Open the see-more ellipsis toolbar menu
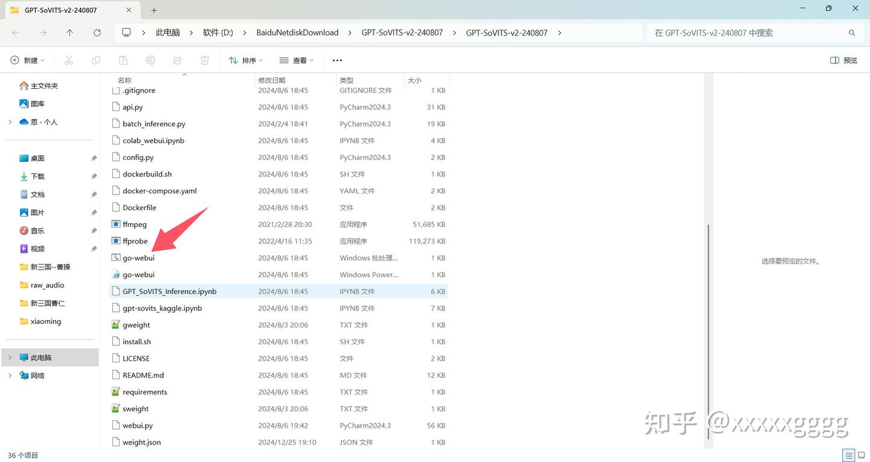Viewport: 870px width, 462px height. click(337, 60)
